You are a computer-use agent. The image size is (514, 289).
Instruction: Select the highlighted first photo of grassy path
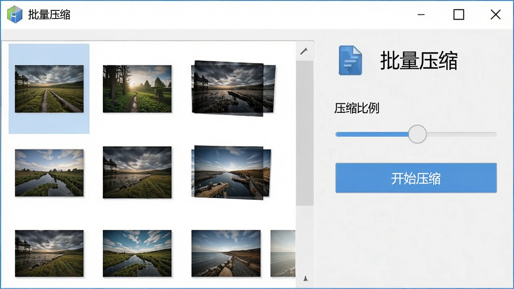[49, 89]
